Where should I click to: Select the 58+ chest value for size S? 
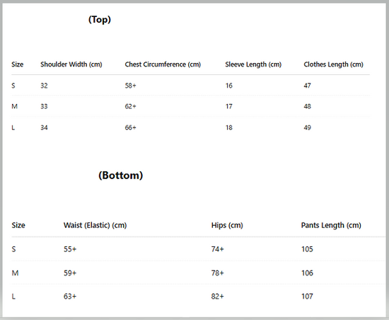pos(131,86)
